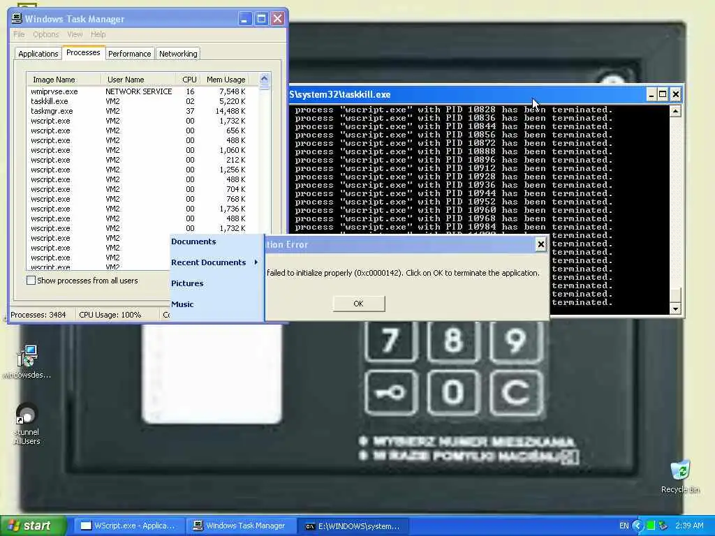This screenshot has width=715, height=536.
Task: Select the wscript.exe row using 656 K
Action: [138, 131]
